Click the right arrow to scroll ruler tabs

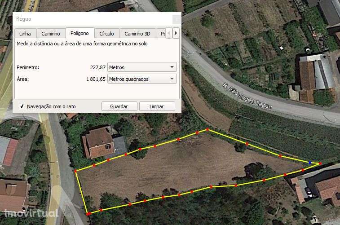[x=176, y=33]
